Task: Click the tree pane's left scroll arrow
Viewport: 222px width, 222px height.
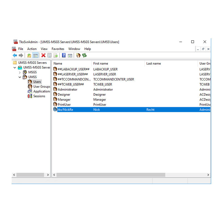Action: click(14, 175)
